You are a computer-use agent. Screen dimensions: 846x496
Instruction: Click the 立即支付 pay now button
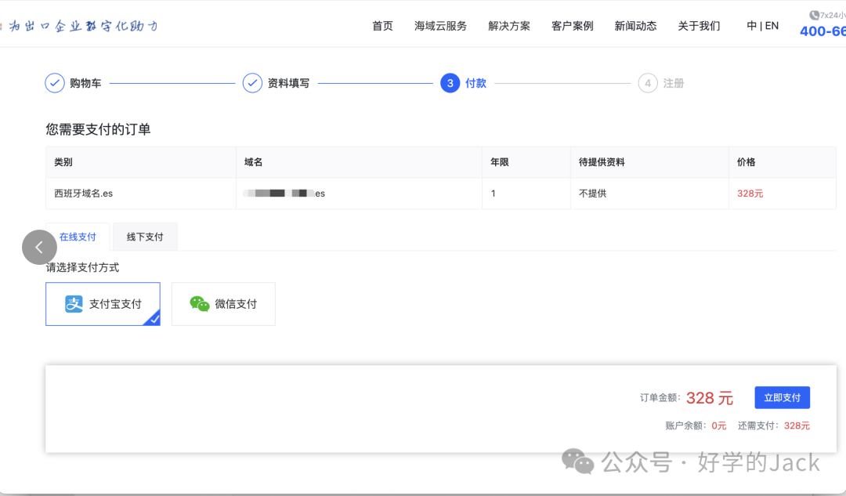(x=782, y=397)
